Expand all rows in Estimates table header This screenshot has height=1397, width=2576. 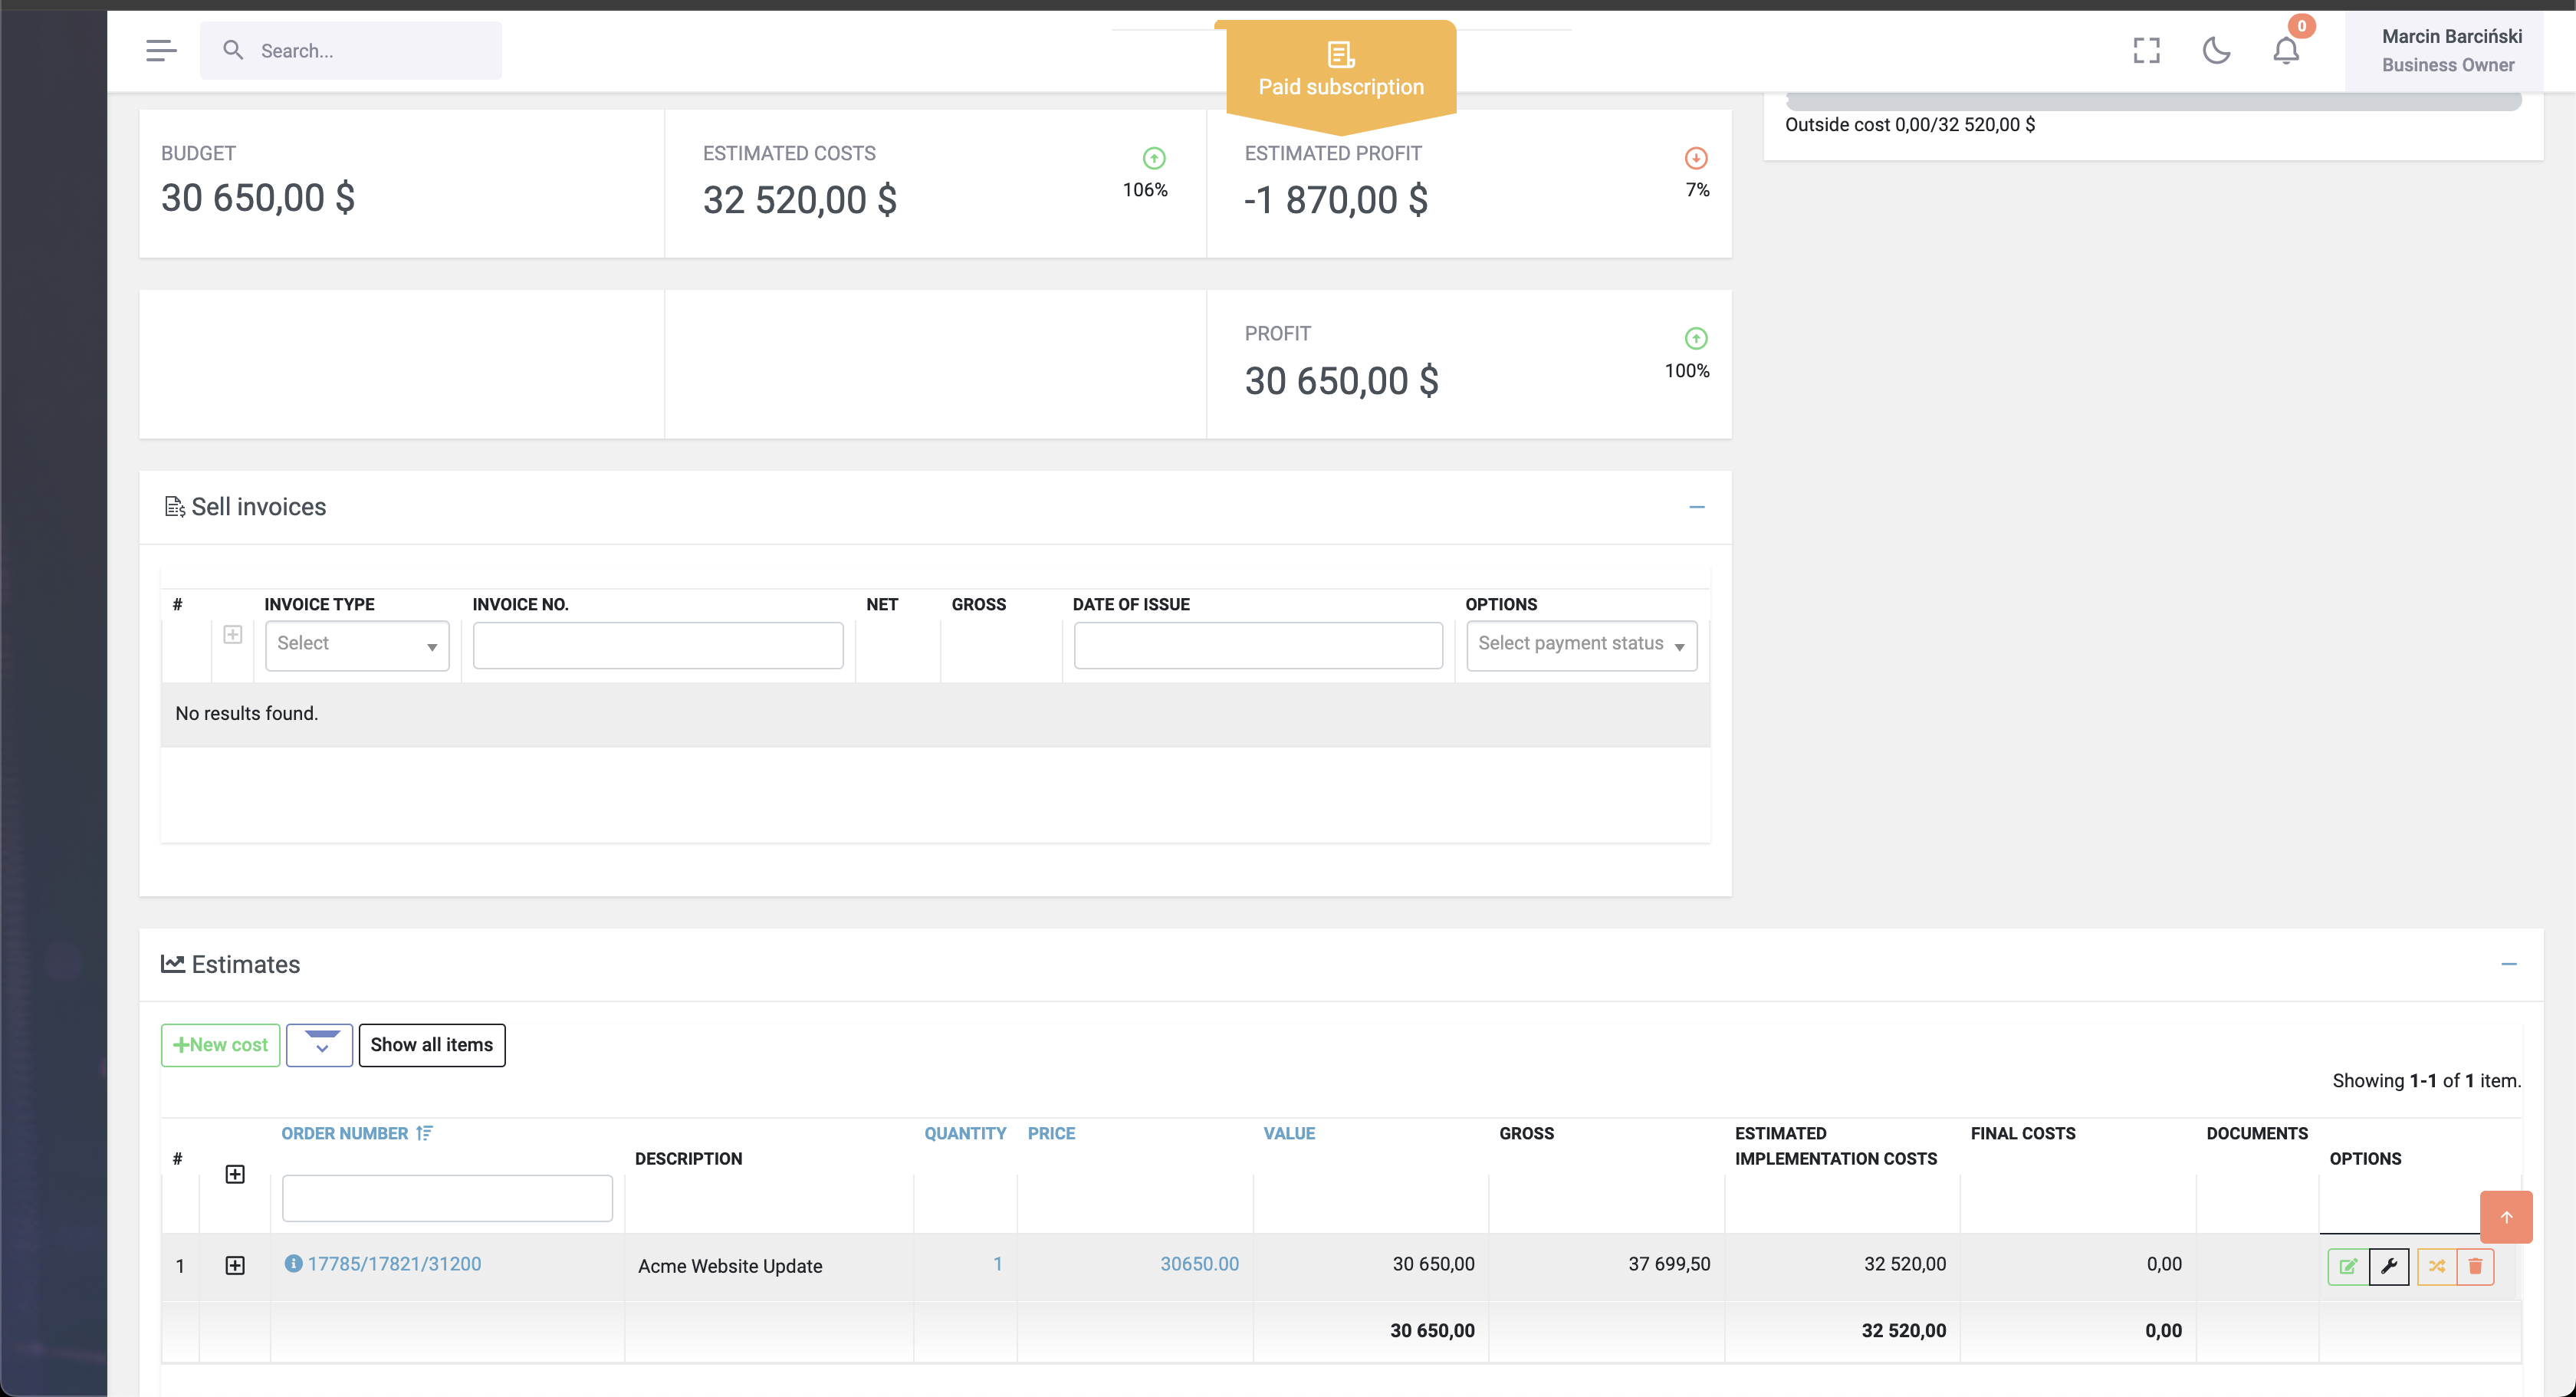coord(235,1174)
